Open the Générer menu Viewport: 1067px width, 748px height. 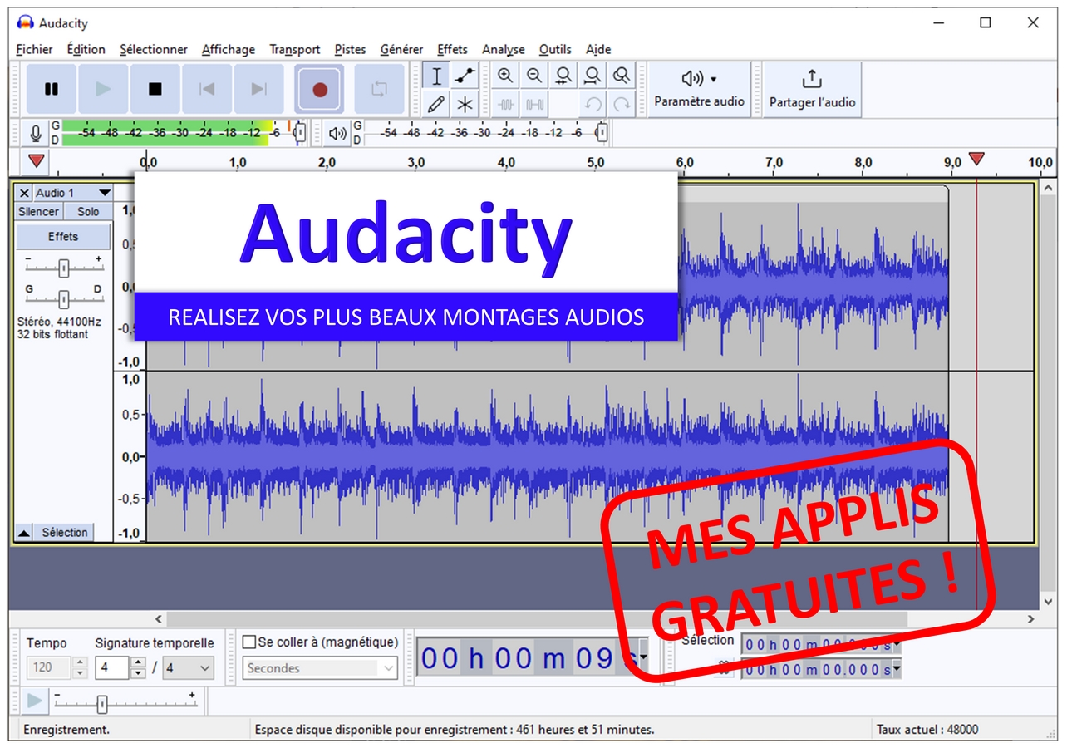click(x=401, y=49)
